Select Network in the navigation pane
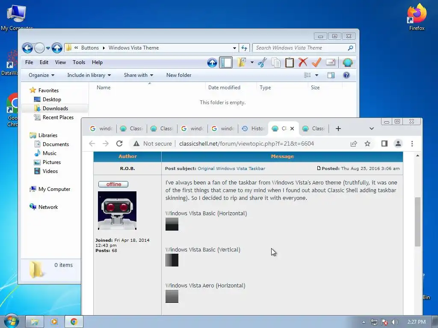 coord(48,207)
